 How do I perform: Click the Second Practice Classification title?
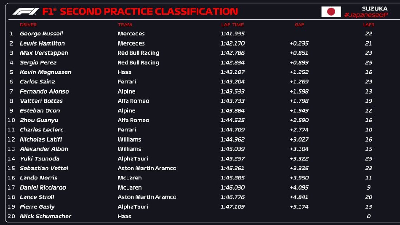[149, 11]
